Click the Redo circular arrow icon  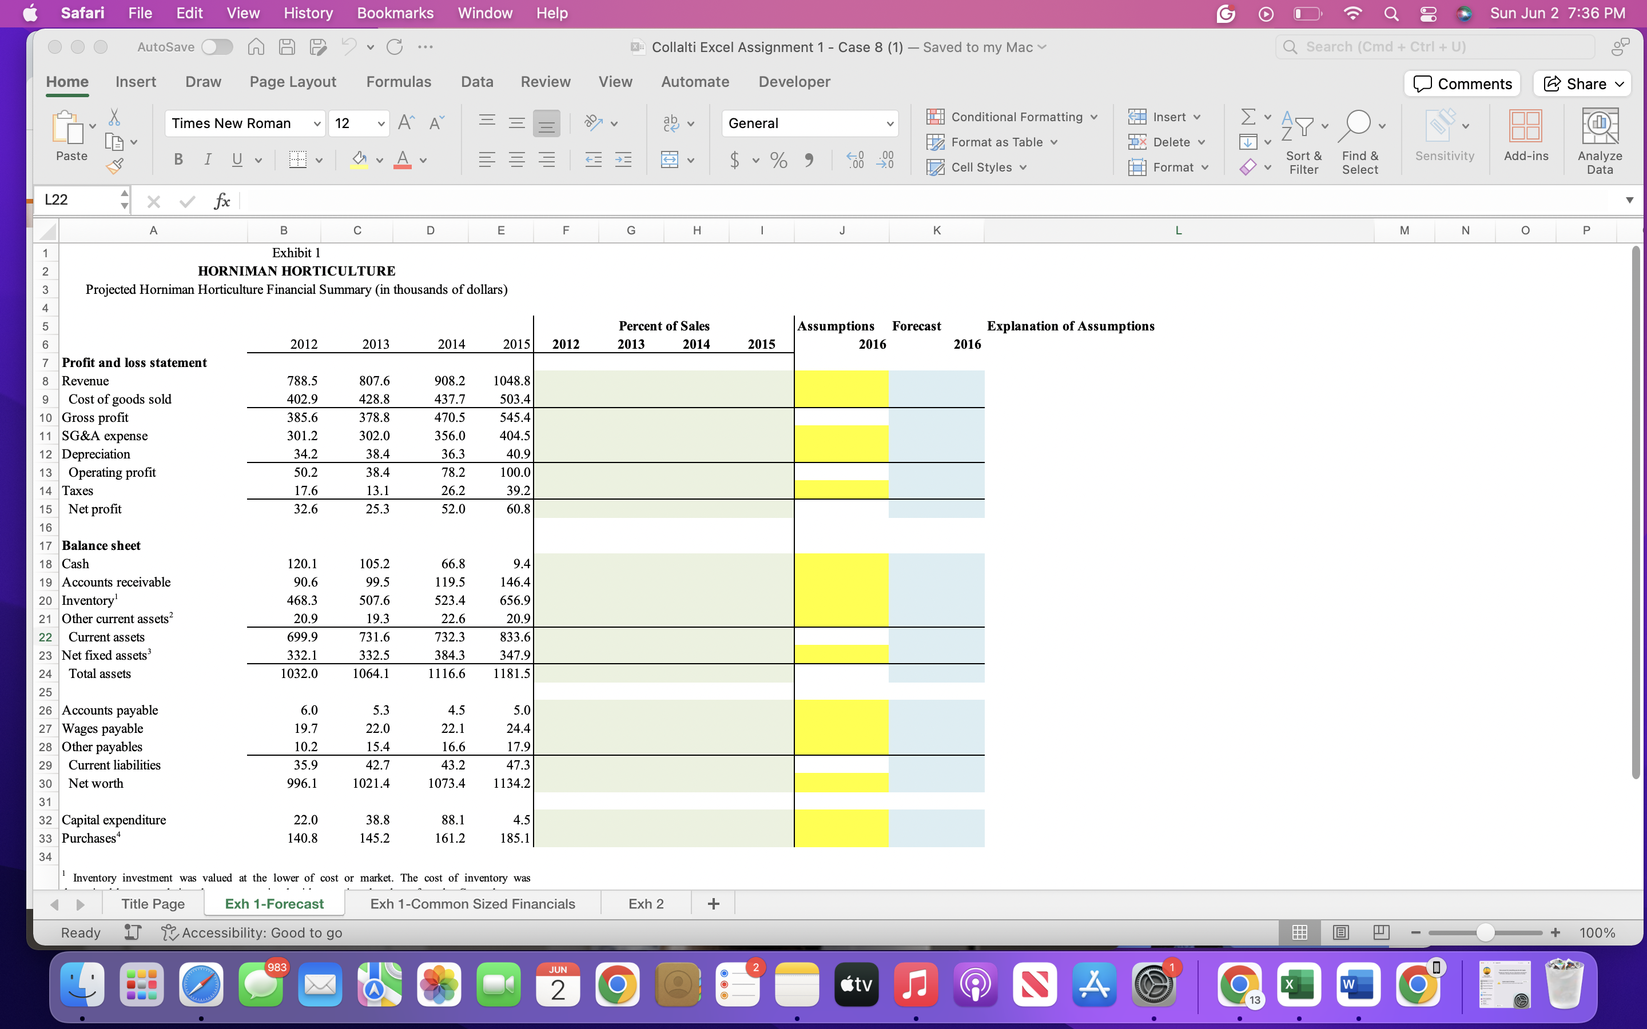tap(395, 47)
